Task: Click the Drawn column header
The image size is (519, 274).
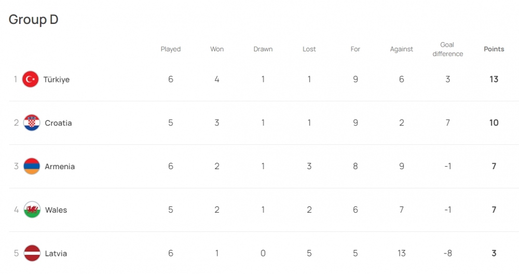Action: point(263,49)
